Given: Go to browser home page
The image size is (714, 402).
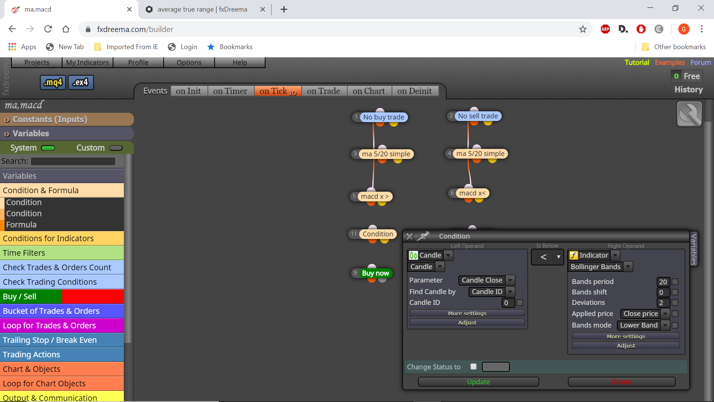Looking at the screenshot, I should 66,29.
